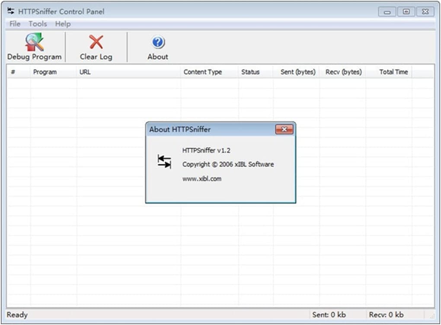Open the File menu
Viewport: 441px width, 325px height.
point(15,24)
